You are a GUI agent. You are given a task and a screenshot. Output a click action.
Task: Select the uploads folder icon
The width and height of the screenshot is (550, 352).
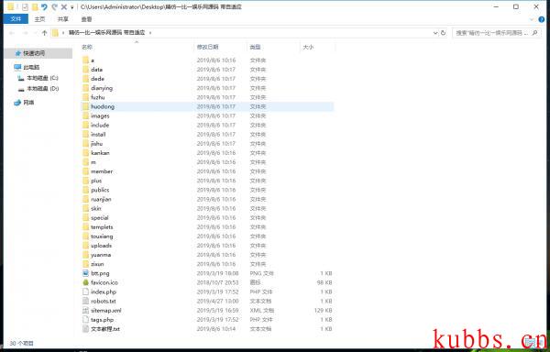pyautogui.click(x=85, y=246)
